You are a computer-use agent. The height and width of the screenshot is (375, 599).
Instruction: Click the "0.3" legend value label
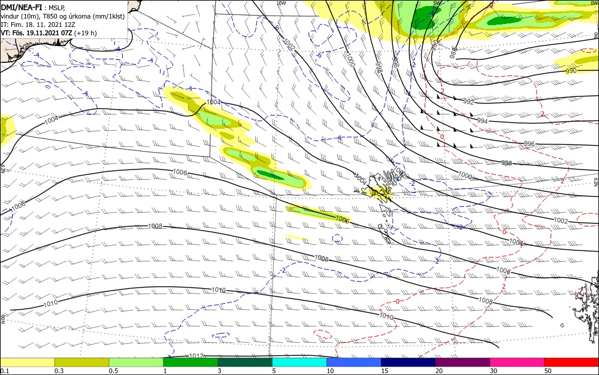pyautogui.click(x=59, y=371)
